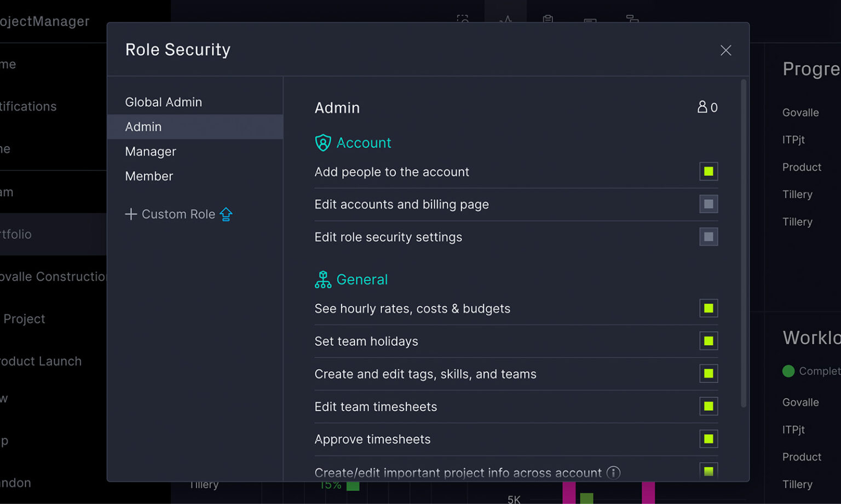841x504 pixels.
Task: Select the Global Admin role
Action: tap(163, 102)
